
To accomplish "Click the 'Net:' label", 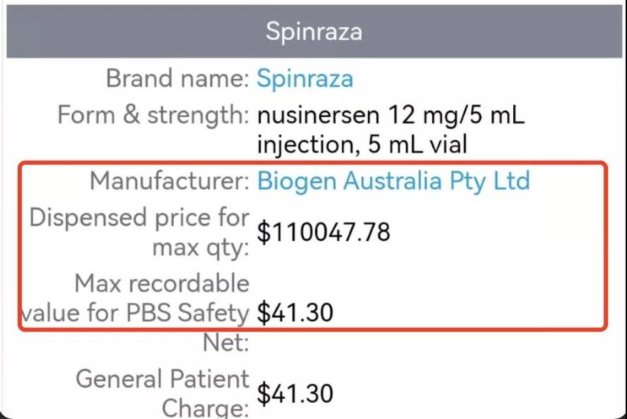I will coord(226,342).
